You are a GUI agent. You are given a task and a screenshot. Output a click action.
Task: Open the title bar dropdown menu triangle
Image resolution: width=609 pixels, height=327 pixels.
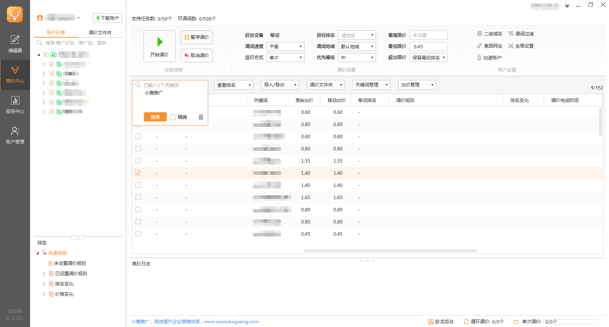(x=567, y=6)
